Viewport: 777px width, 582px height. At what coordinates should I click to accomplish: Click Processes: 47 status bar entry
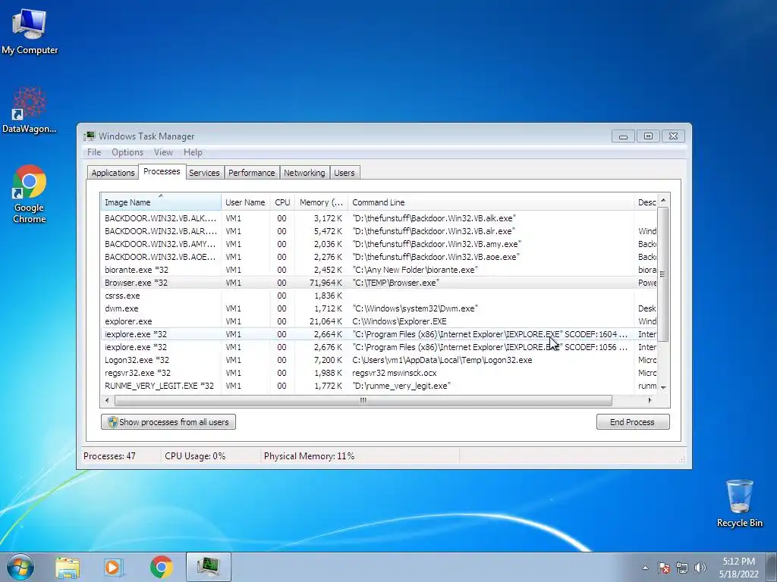point(109,455)
